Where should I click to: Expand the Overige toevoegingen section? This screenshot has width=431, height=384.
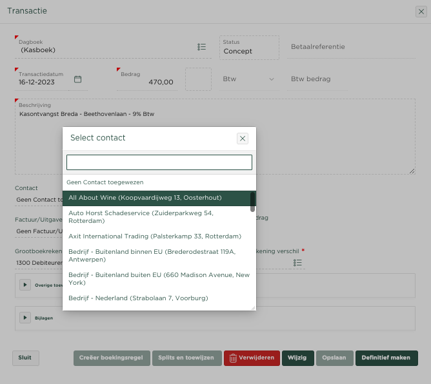25,285
